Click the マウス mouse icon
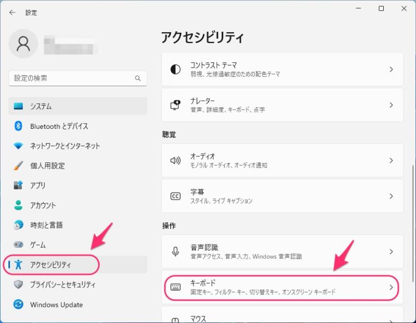 (x=175, y=320)
